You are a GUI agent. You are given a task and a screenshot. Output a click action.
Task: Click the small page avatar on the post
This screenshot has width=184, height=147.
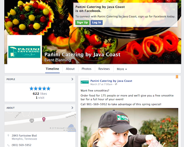pos(85,82)
